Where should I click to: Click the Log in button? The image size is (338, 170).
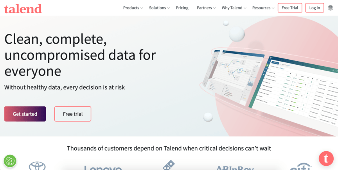coord(315,8)
